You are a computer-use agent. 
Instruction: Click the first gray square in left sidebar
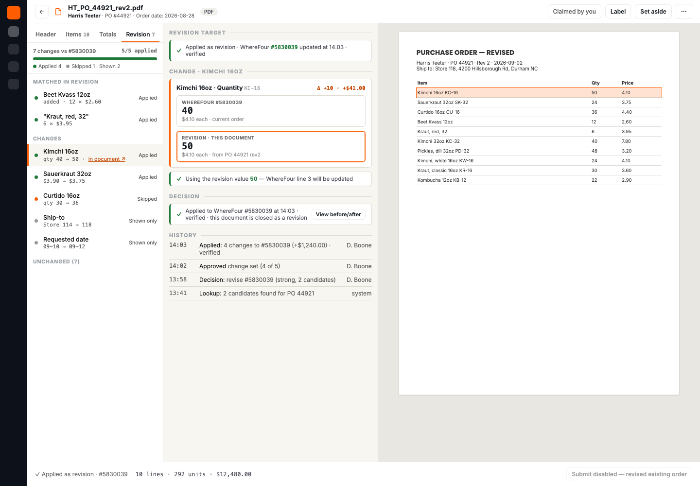coord(14,32)
